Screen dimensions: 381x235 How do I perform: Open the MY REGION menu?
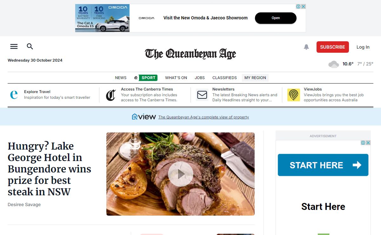(x=255, y=78)
